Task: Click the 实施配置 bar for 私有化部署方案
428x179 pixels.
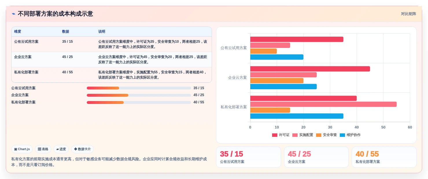Action: pyautogui.click(x=323, y=104)
